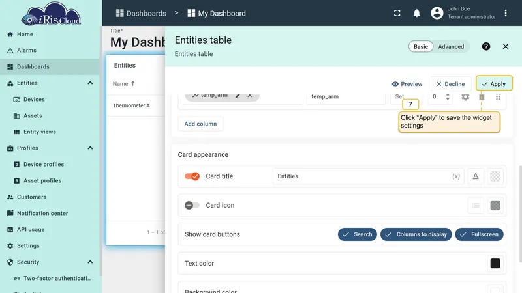Open the card icon color swatch
The width and height of the screenshot is (522, 293).
click(x=495, y=205)
